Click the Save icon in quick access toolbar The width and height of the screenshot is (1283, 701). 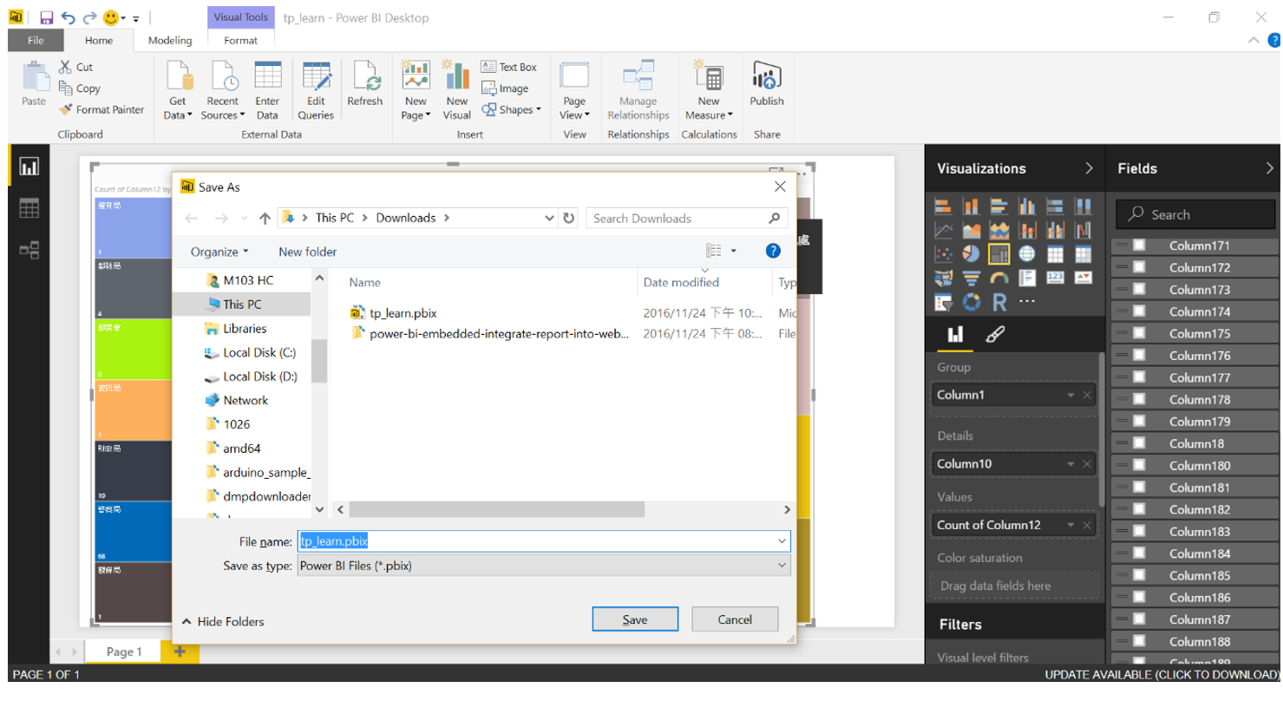[47, 17]
